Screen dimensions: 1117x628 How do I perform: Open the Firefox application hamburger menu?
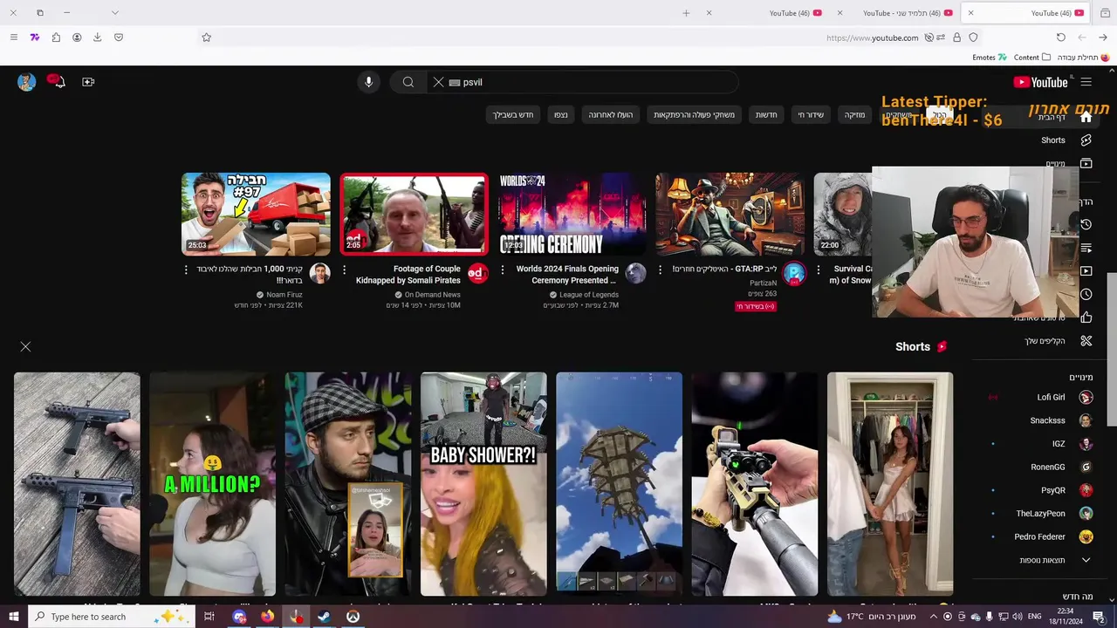pyautogui.click(x=13, y=38)
